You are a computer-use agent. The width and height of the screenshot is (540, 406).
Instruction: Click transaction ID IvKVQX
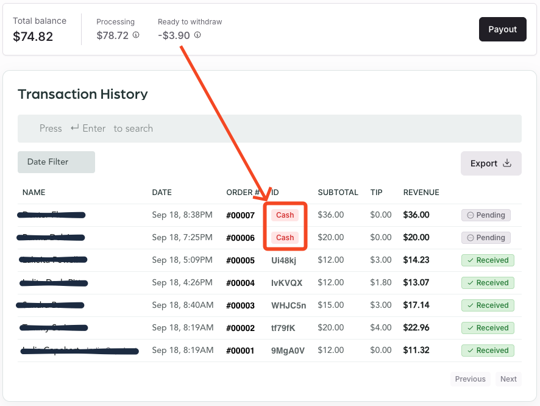287,283
